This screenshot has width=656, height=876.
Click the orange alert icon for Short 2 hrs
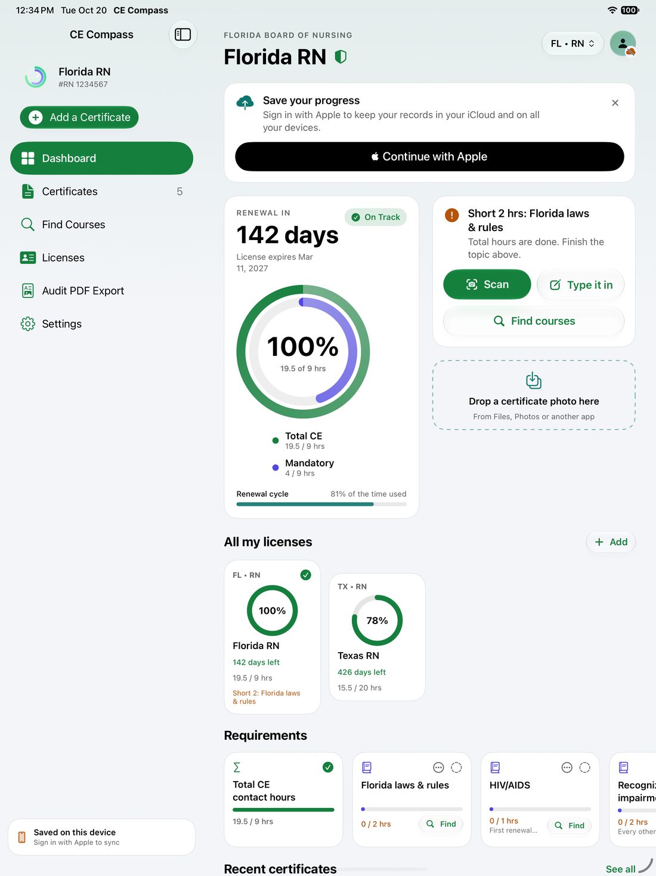451,214
